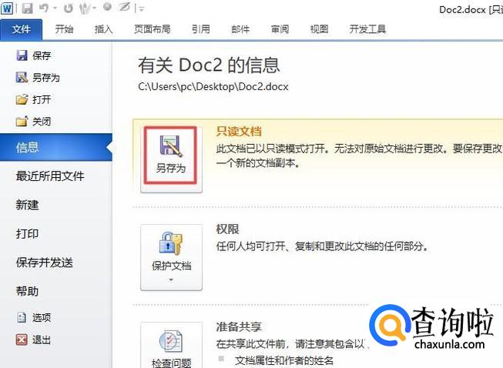Click the 有关 Doc2 的信息 title

[x=210, y=65]
